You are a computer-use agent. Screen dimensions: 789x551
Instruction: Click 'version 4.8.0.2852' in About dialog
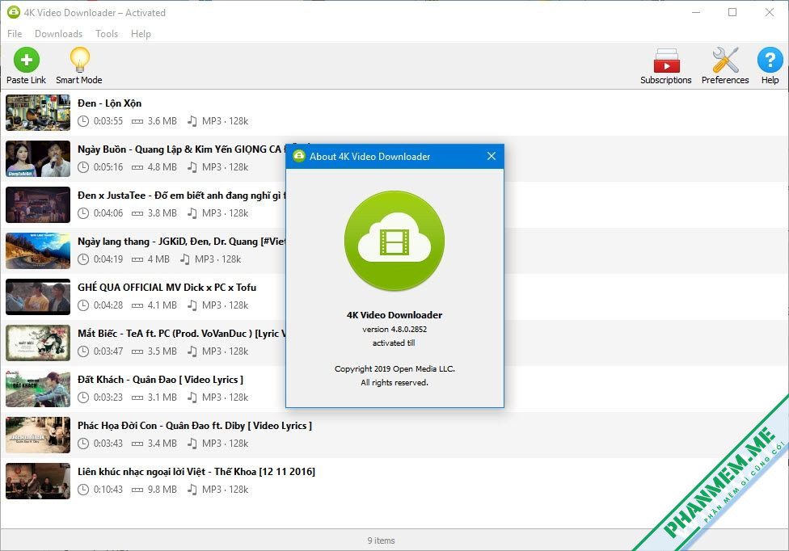coord(394,330)
